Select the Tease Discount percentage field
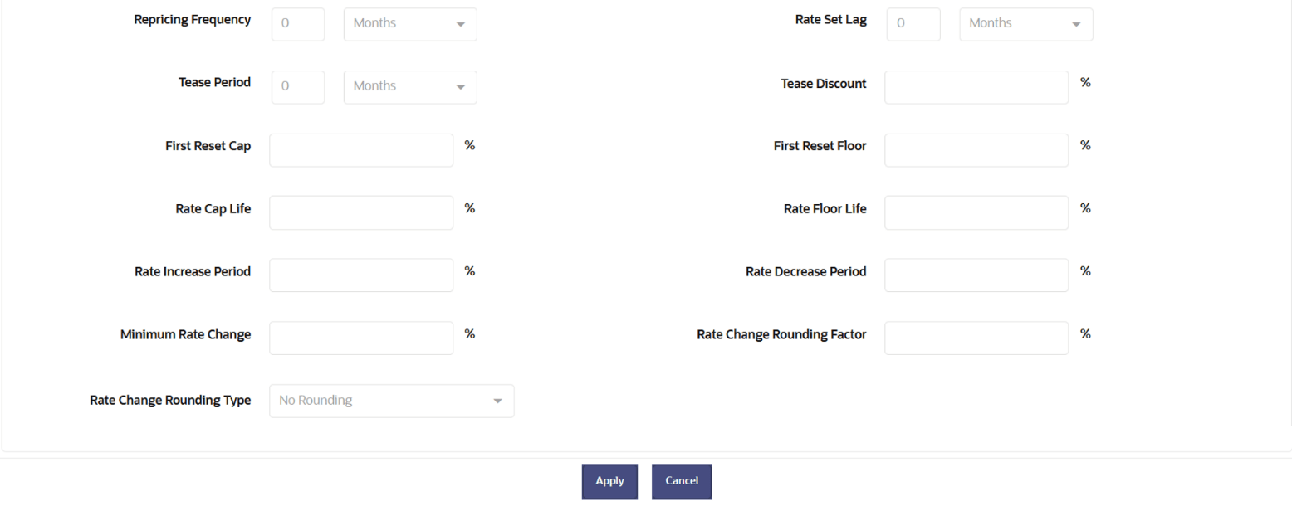This screenshot has height=506, width=1292. point(976,86)
